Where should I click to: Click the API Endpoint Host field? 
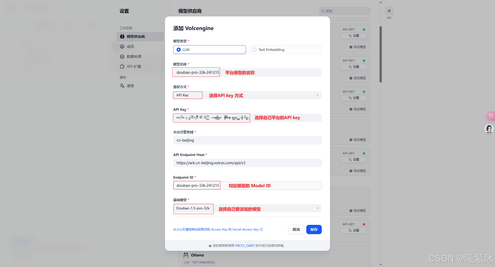247,163
